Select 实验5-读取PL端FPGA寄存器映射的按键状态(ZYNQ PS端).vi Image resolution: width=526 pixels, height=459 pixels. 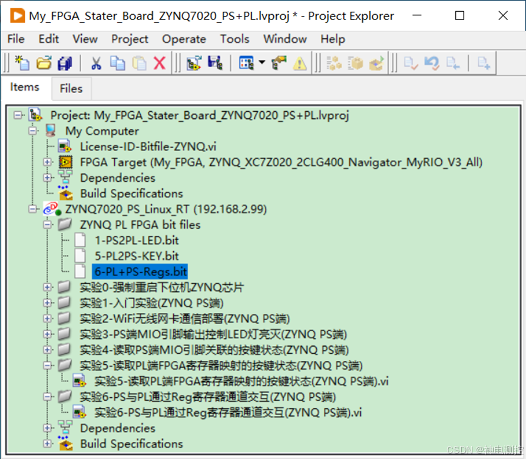tap(241, 381)
